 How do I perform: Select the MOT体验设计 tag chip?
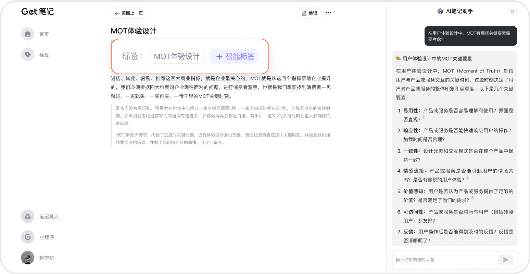point(177,56)
